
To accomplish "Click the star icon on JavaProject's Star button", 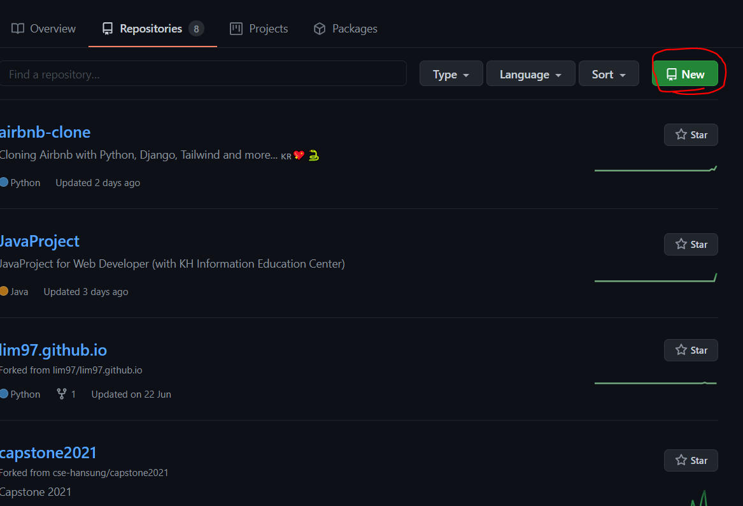I will (681, 244).
